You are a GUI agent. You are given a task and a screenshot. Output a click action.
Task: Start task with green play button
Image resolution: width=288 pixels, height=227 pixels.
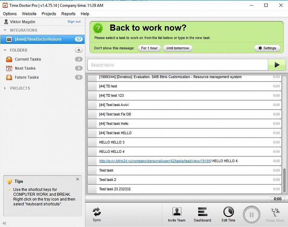[x=277, y=65]
